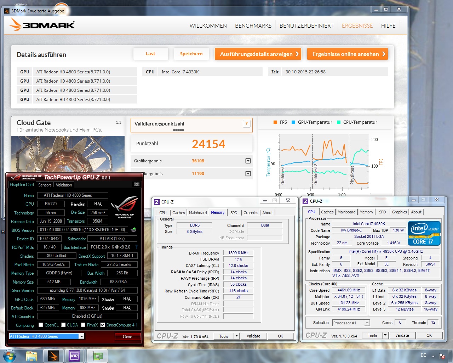This screenshot has height=363, width=453.
Task: Click the ATI CrossFire Enabled (3 GPUs) field
Action: tap(87, 316)
